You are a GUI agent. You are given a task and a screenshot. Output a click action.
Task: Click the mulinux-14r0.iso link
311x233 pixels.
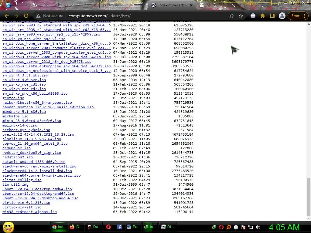(x=20, y=125)
